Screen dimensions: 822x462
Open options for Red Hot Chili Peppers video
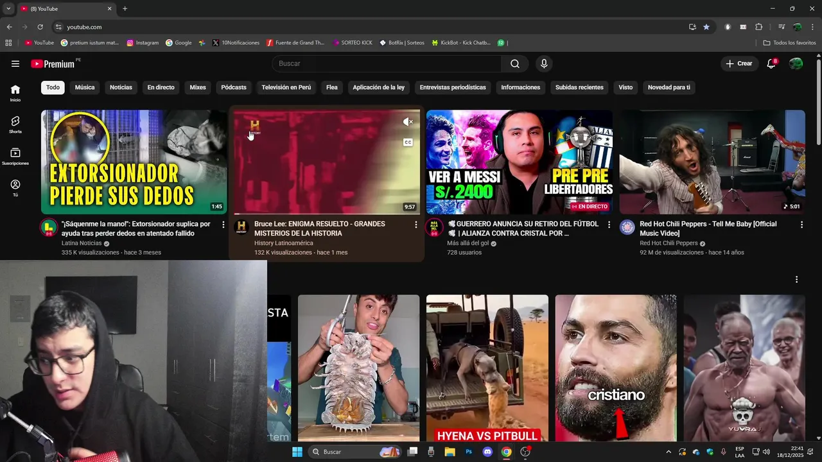[x=801, y=225]
